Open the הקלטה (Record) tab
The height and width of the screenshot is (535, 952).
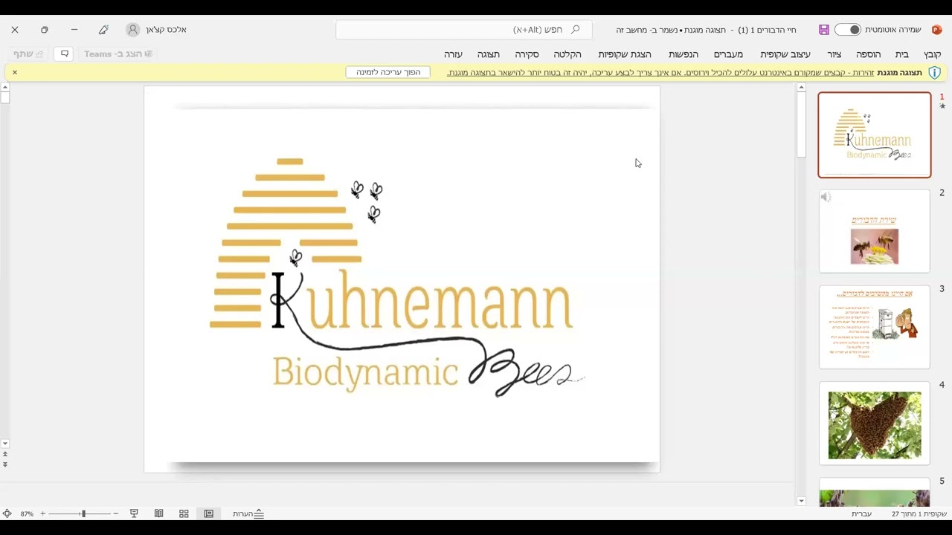click(x=567, y=54)
